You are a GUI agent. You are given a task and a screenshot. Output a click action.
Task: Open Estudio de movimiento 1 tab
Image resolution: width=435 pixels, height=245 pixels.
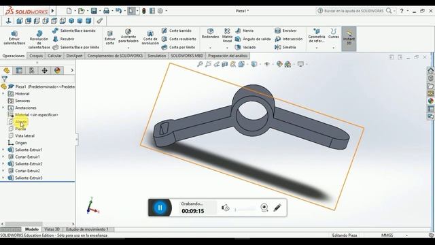click(x=87, y=229)
